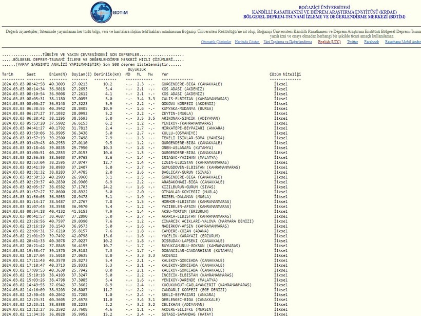This screenshot has width=421, height=316.
Task: Select location CINARCIK ACIKLARI-YALOVA (MARMARA DENIZI)
Action: pos(207,221)
